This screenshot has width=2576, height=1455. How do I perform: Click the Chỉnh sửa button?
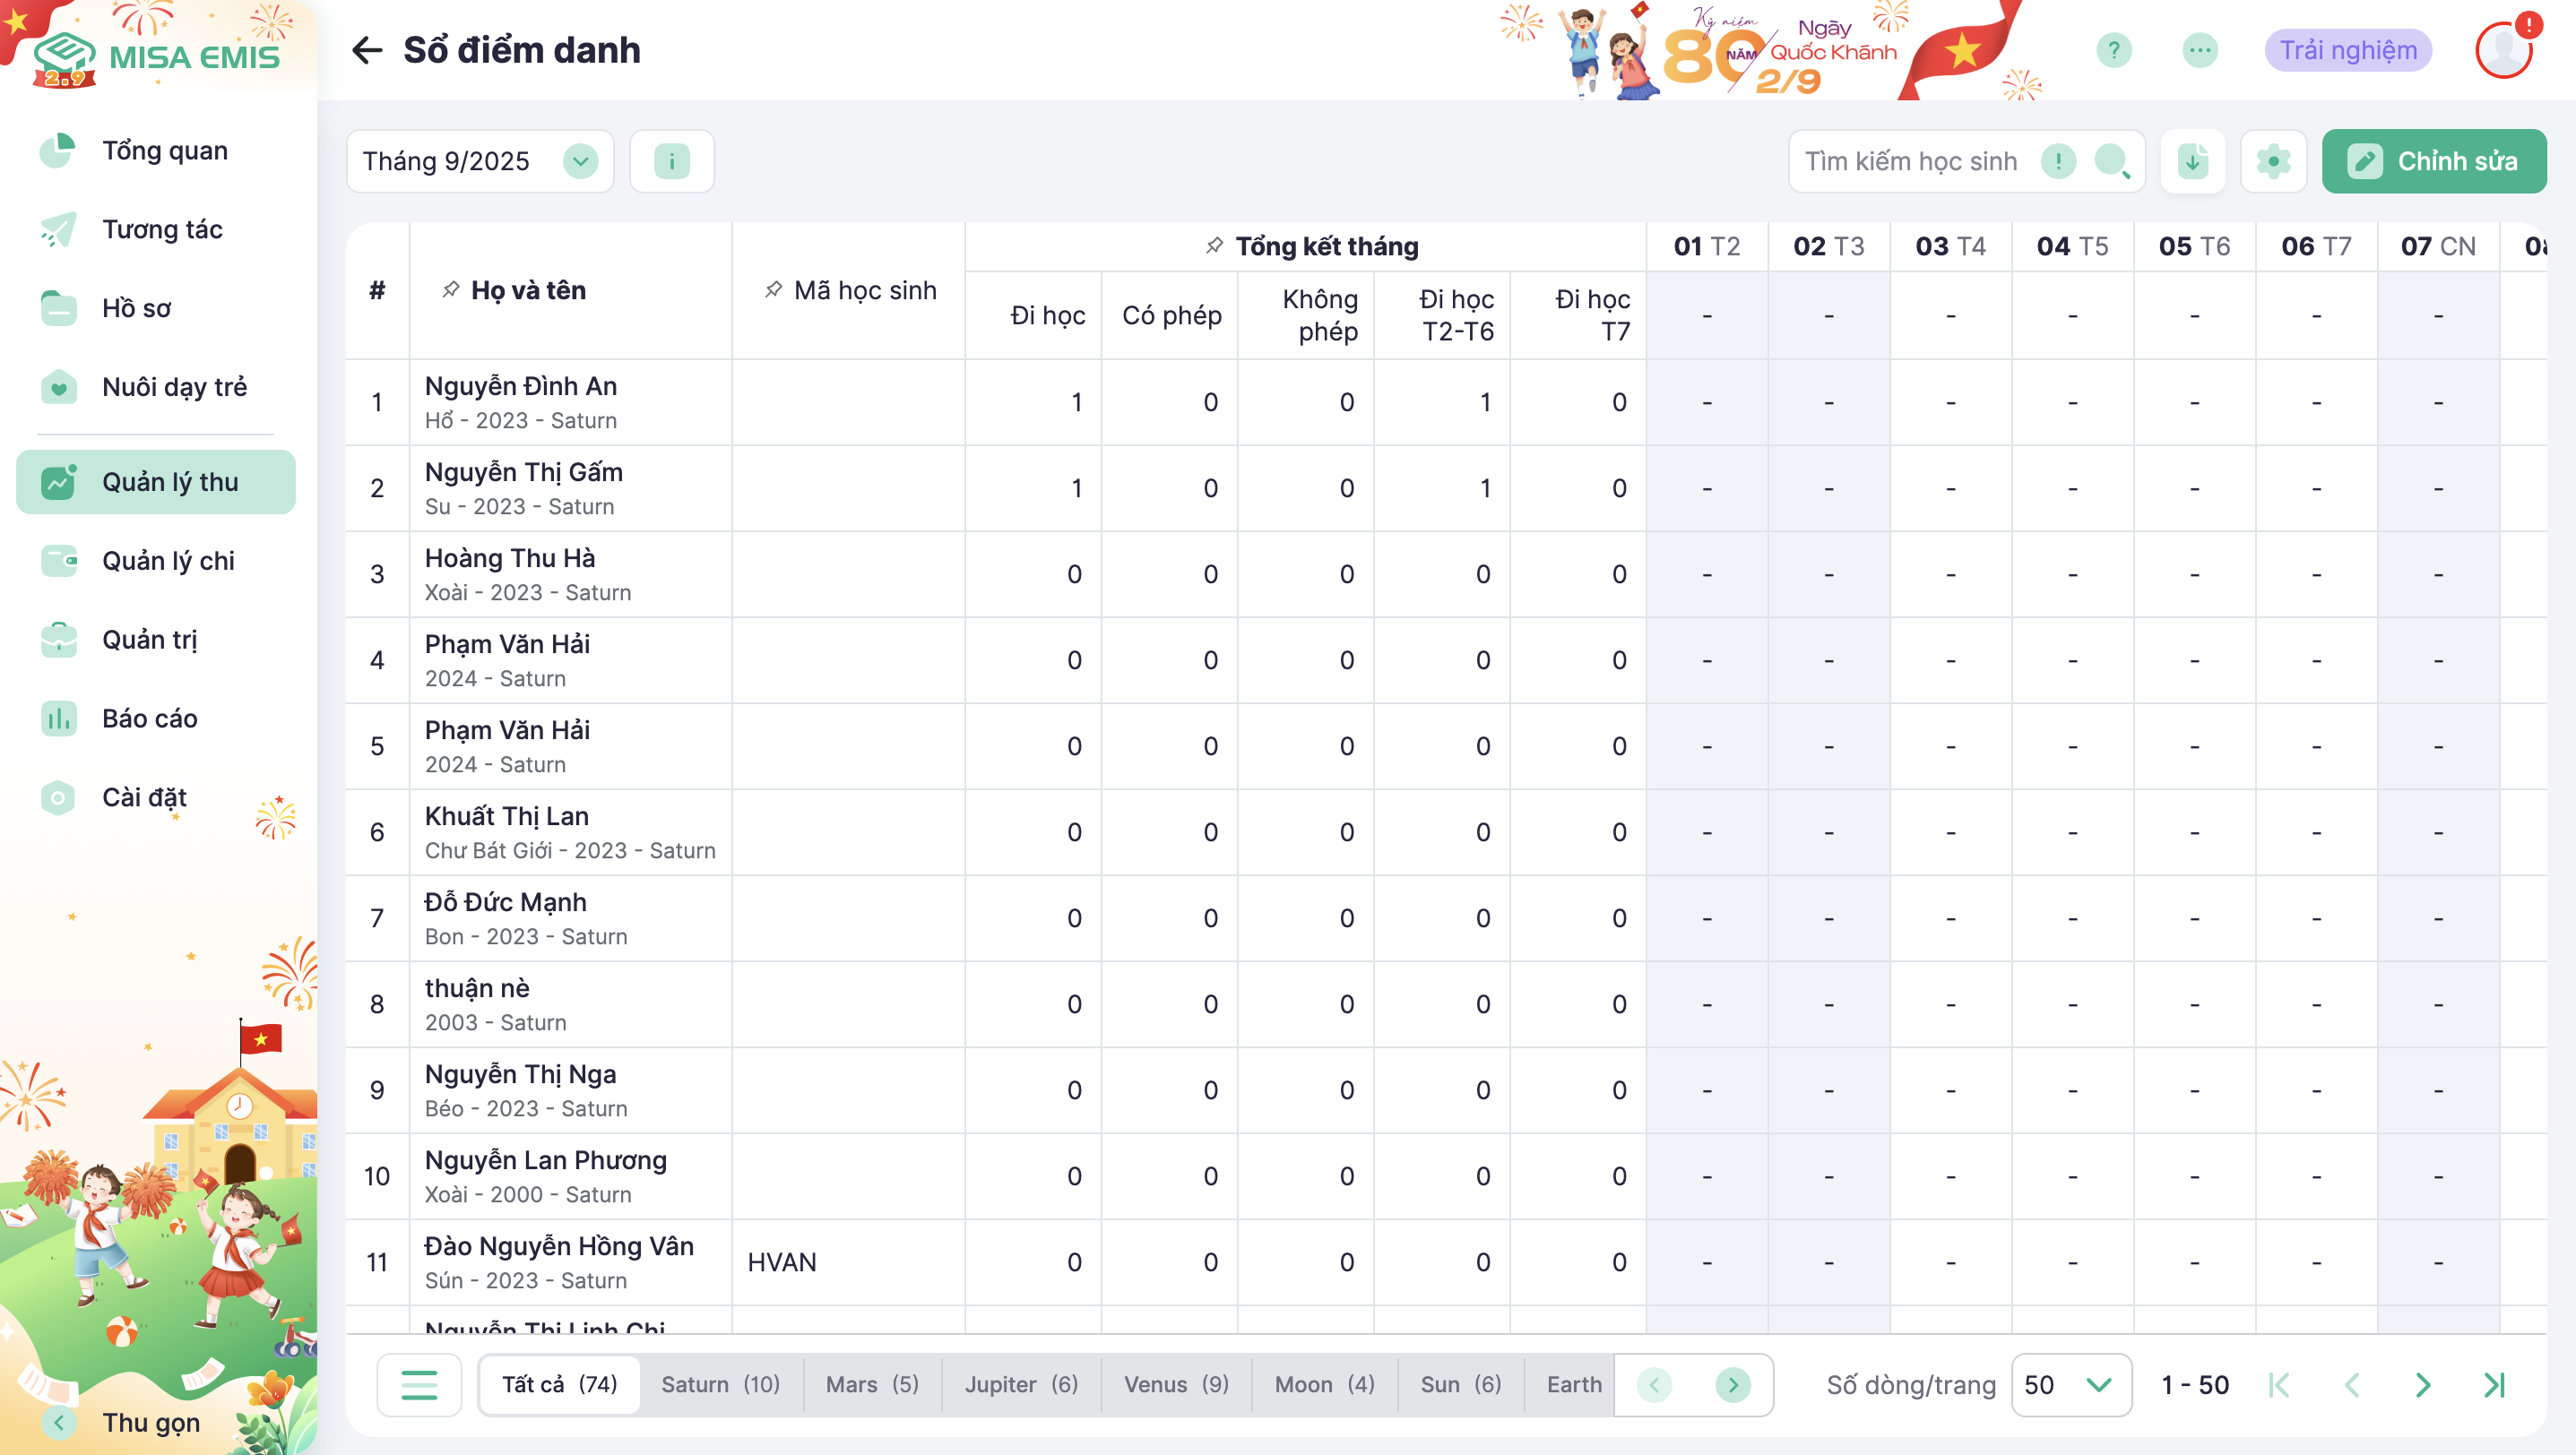tap(2433, 161)
